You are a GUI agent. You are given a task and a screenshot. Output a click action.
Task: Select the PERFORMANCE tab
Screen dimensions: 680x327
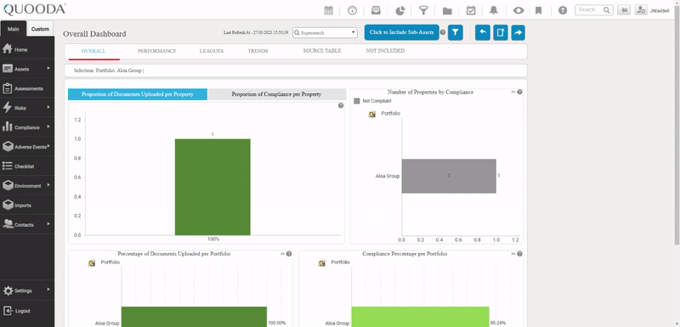coord(157,51)
